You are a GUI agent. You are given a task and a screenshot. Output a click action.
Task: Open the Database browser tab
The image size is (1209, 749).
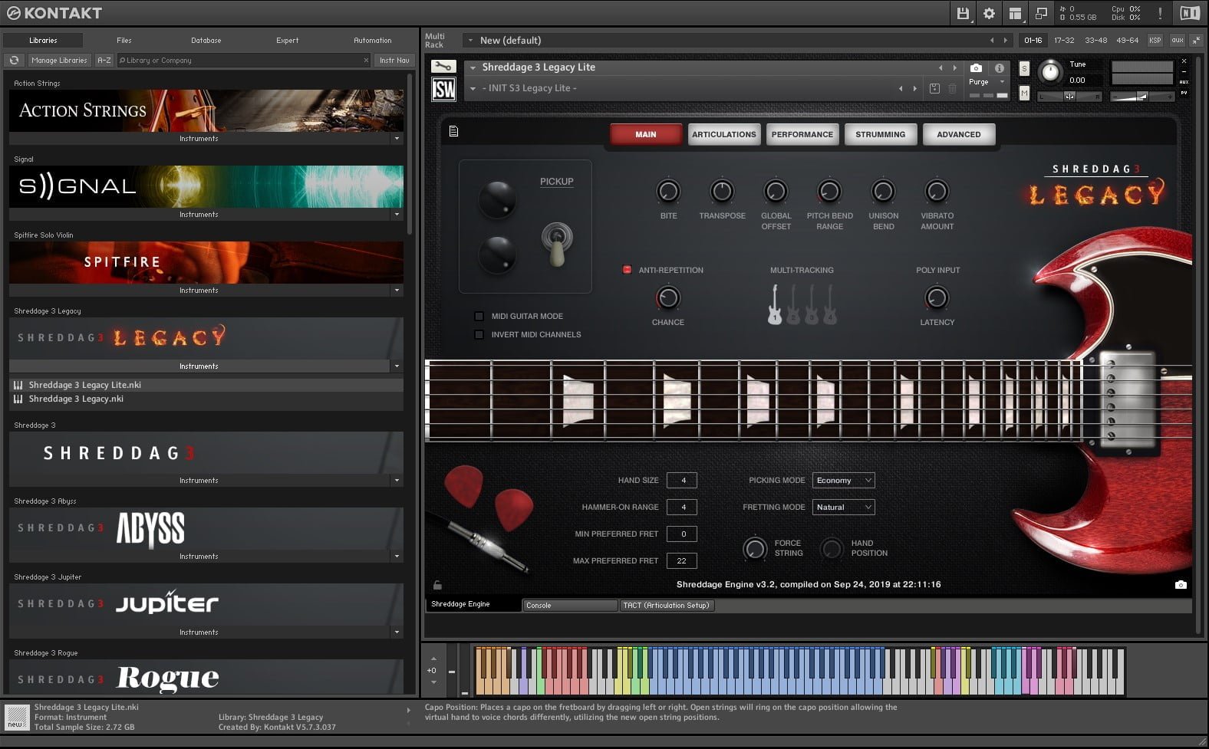pos(206,40)
